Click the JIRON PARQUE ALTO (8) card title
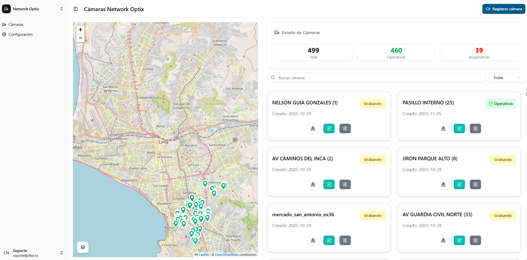The width and height of the screenshot is (527, 260). (430, 159)
